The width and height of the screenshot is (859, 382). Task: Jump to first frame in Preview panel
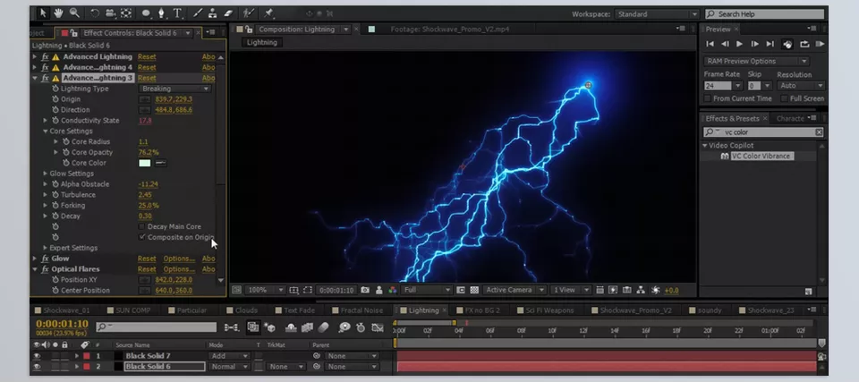click(710, 44)
